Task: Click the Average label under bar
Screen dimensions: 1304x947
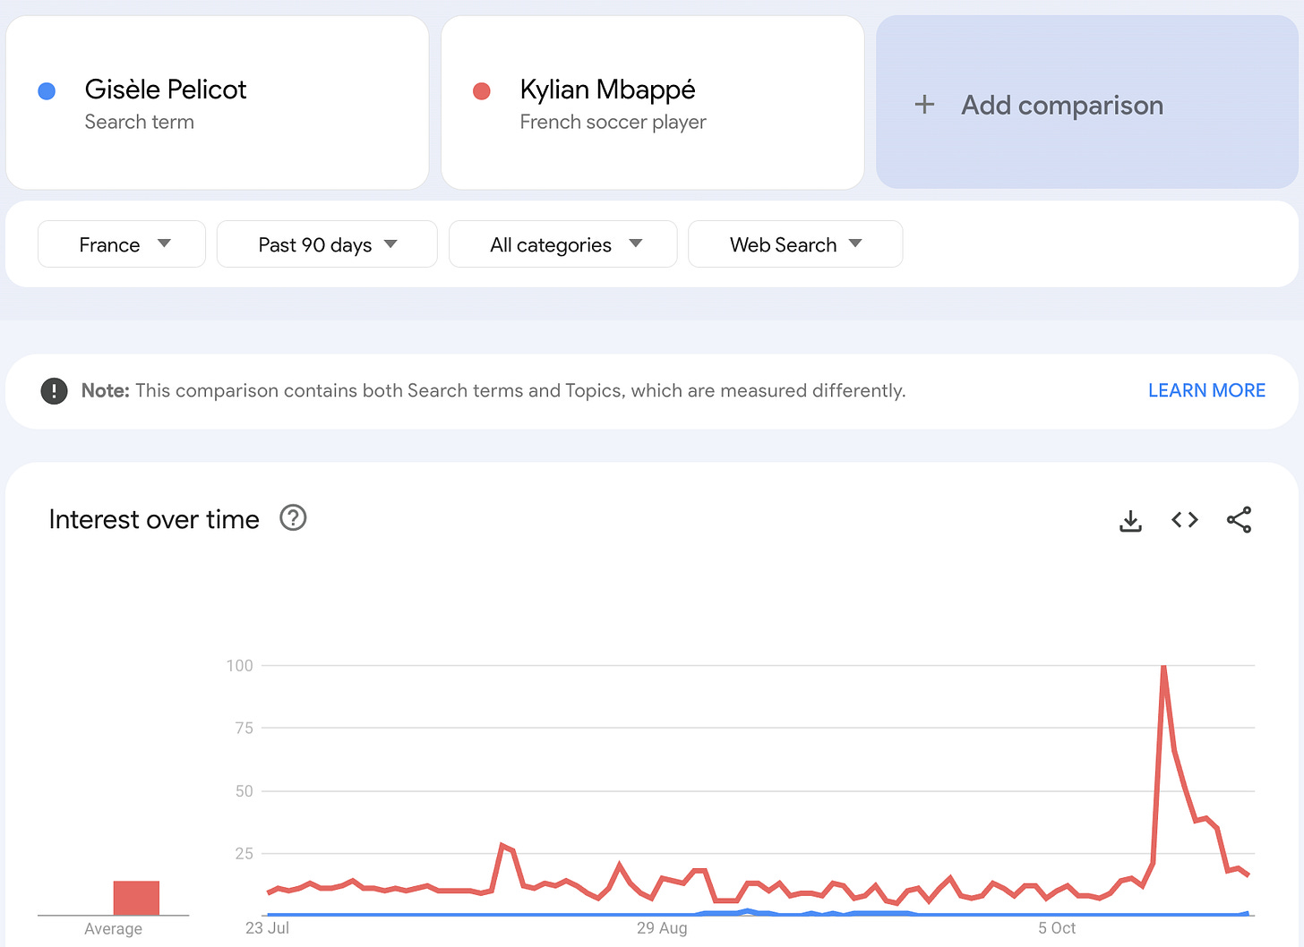Action: click(x=113, y=929)
